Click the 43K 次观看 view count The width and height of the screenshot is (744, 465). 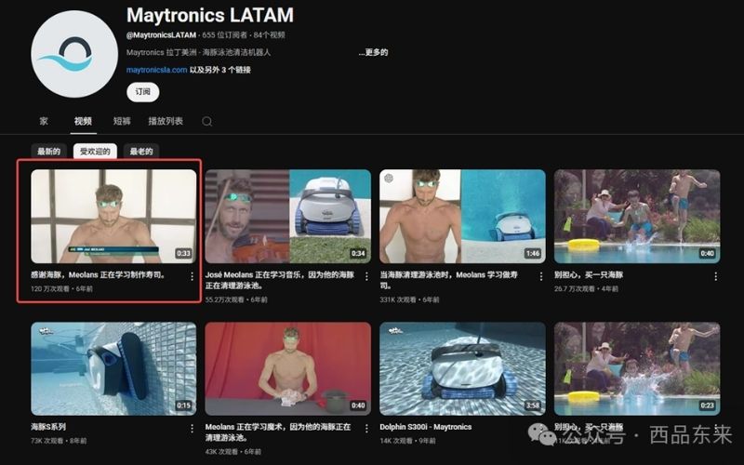tap(221, 452)
